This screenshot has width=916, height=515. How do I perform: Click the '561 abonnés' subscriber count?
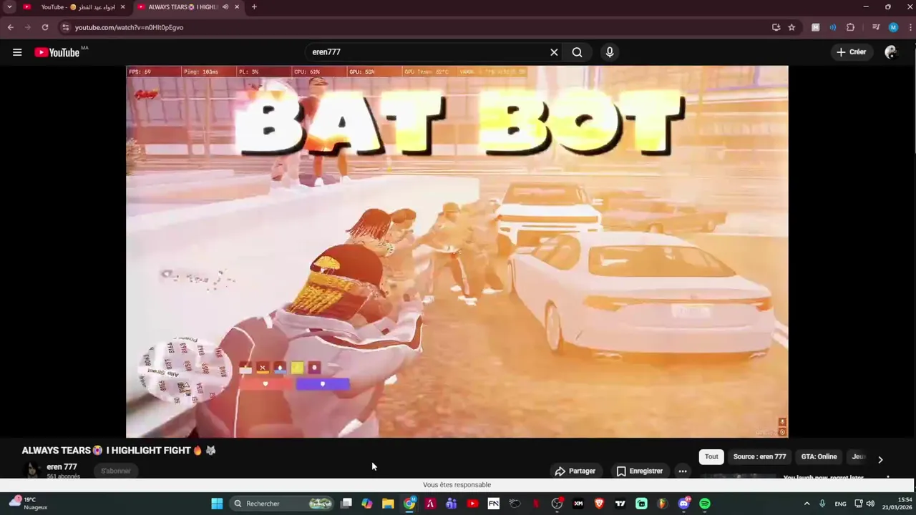63,476
